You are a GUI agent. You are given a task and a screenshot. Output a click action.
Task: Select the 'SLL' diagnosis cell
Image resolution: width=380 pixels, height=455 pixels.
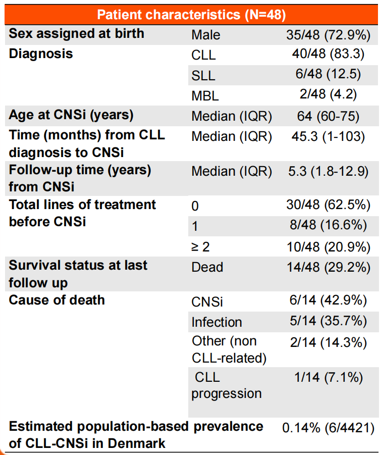203,76
